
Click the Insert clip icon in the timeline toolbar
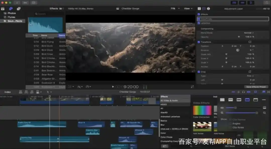click(26, 92)
